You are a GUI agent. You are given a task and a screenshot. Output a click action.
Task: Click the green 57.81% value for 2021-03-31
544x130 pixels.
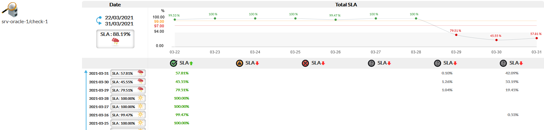[182, 73]
